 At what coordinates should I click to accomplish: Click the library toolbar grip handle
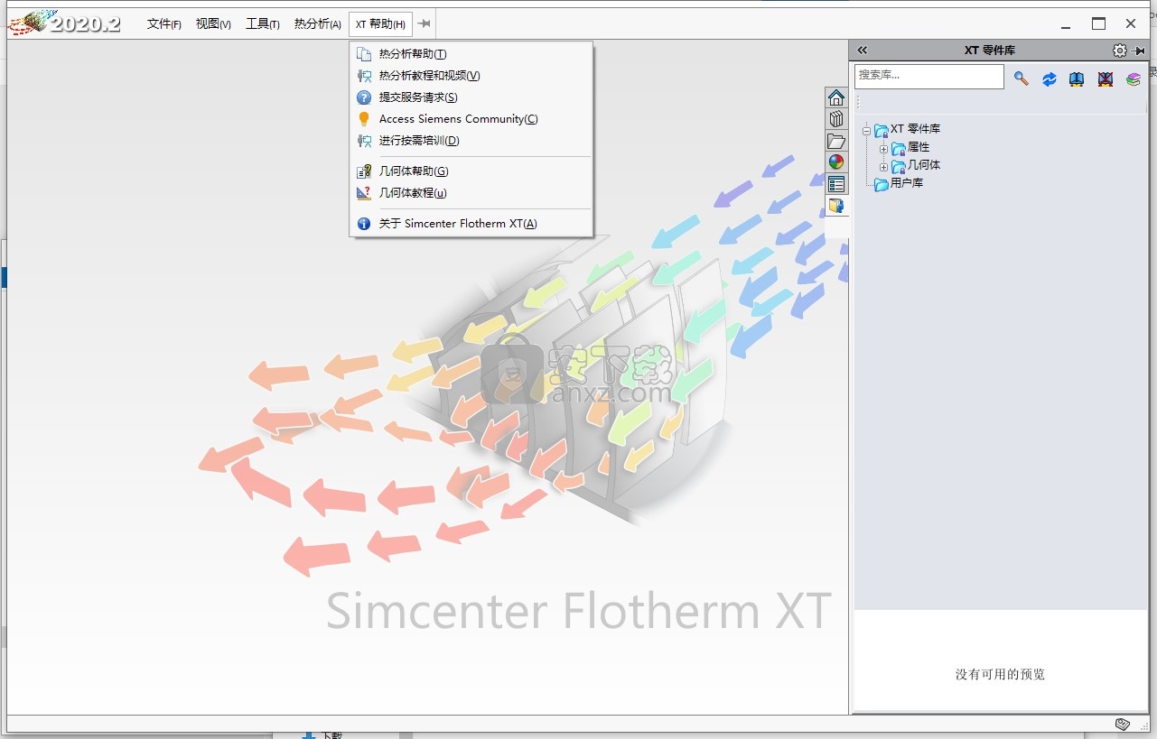[x=858, y=103]
